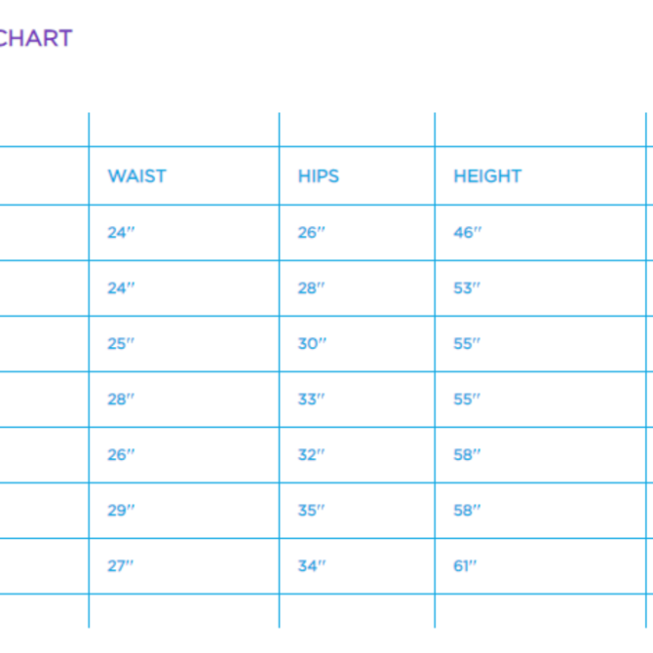
Task: Click the purple CHART heading text
Action: pyautogui.click(x=36, y=38)
